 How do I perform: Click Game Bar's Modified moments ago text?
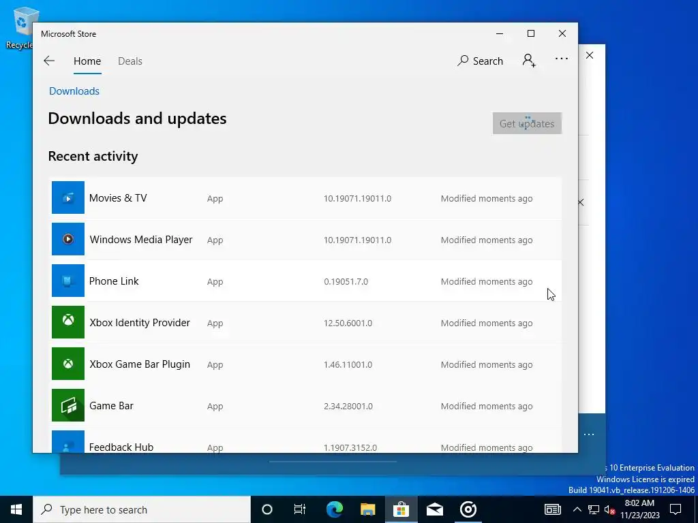click(x=487, y=406)
